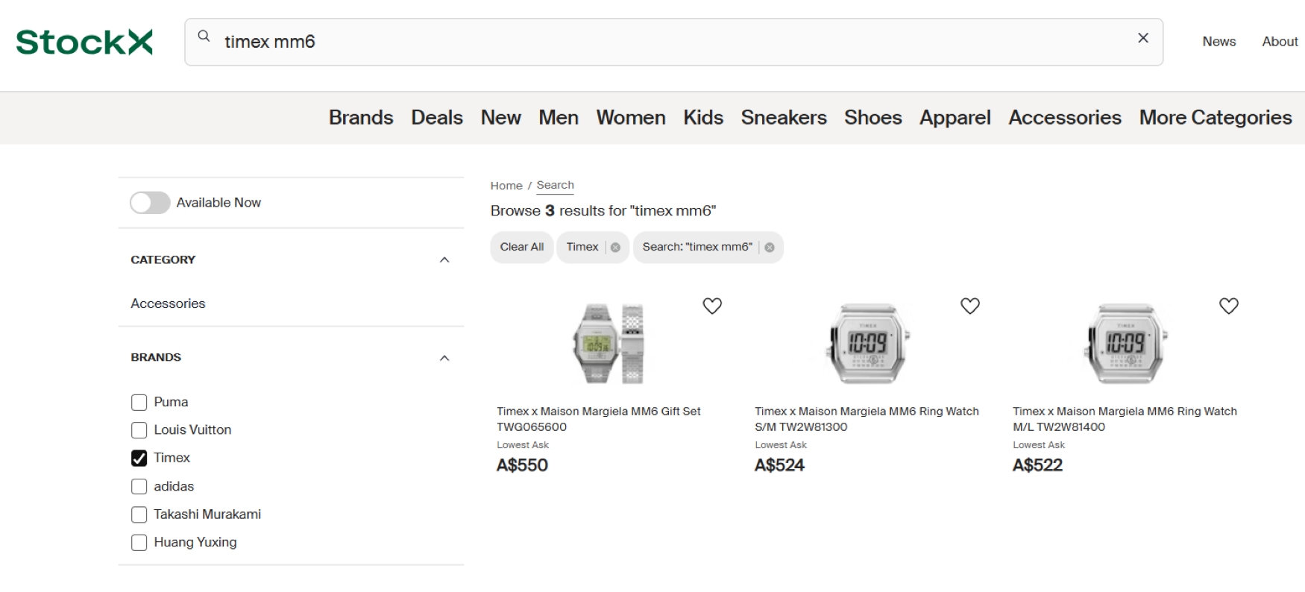This screenshot has width=1305, height=592.
Task: Focus the search field containing timex mm6
Action: tap(674, 42)
